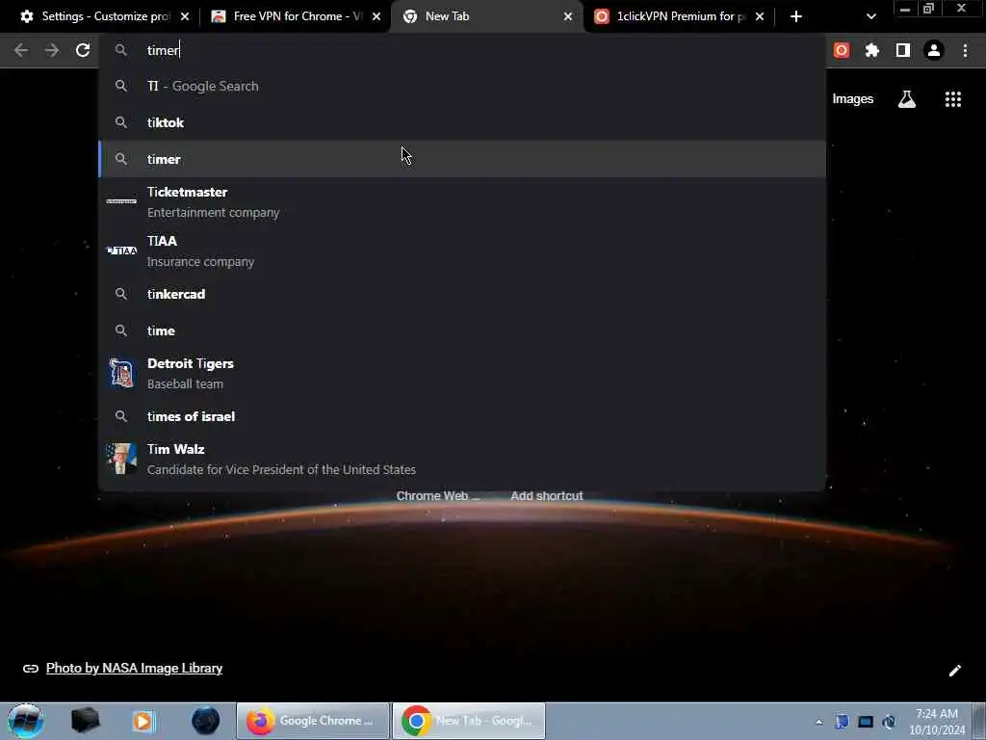Toggle the Chrome side panel
986x740 pixels.
click(903, 50)
